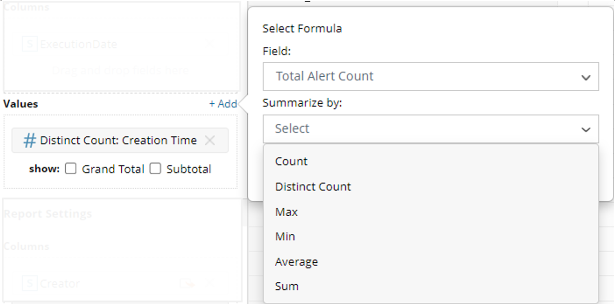Remove the Creator field with its X icon

209,283
